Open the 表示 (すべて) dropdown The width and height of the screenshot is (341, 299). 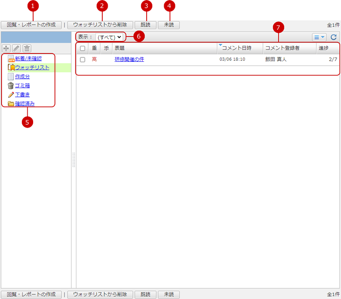point(109,37)
